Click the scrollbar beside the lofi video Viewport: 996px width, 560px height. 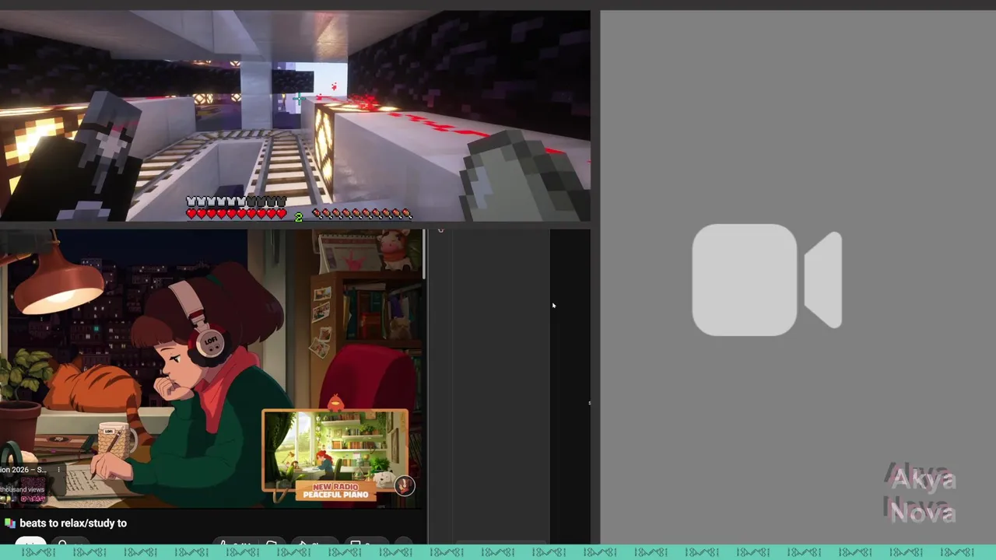[x=425, y=254]
